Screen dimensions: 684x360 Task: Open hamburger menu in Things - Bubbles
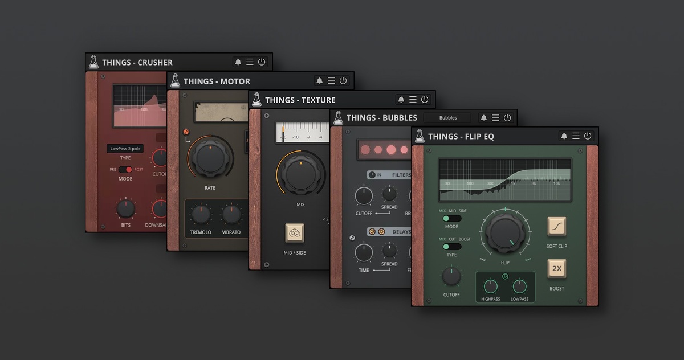click(x=495, y=118)
